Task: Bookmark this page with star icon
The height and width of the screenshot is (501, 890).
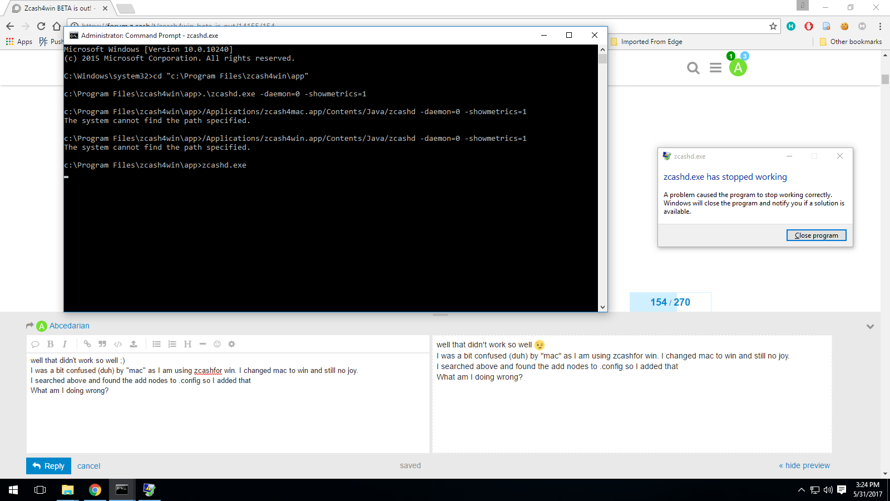Action: click(773, 26)
